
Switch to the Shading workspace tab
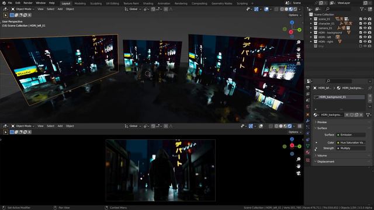[x=148, y=3]
